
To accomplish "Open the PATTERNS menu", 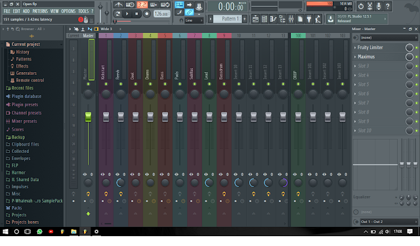I will pyautogui.click(x=40, y=11).
